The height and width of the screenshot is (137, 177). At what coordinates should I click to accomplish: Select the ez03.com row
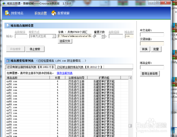tap(67, 131)
